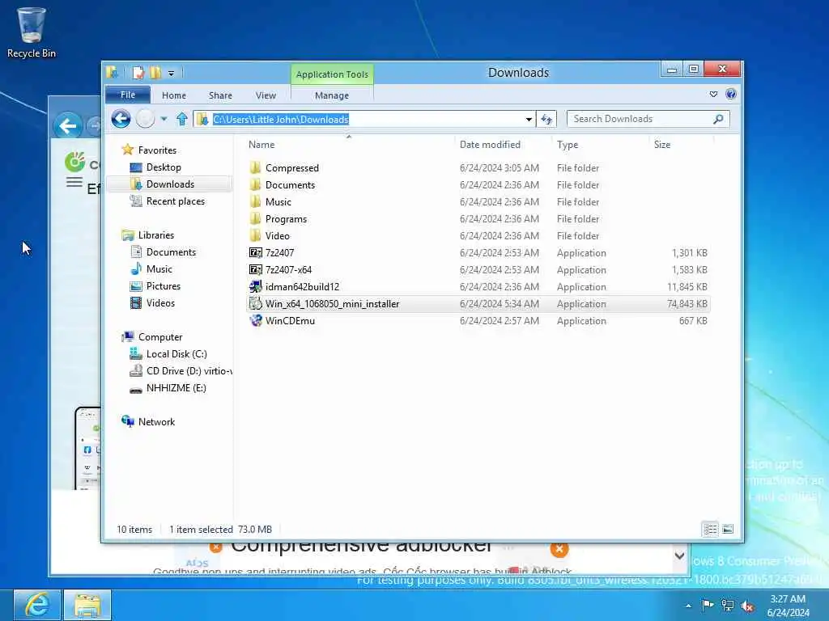The width and height of the screenshot is (829, 621).
Task: Go up one folder level
Action: point(182,119)
